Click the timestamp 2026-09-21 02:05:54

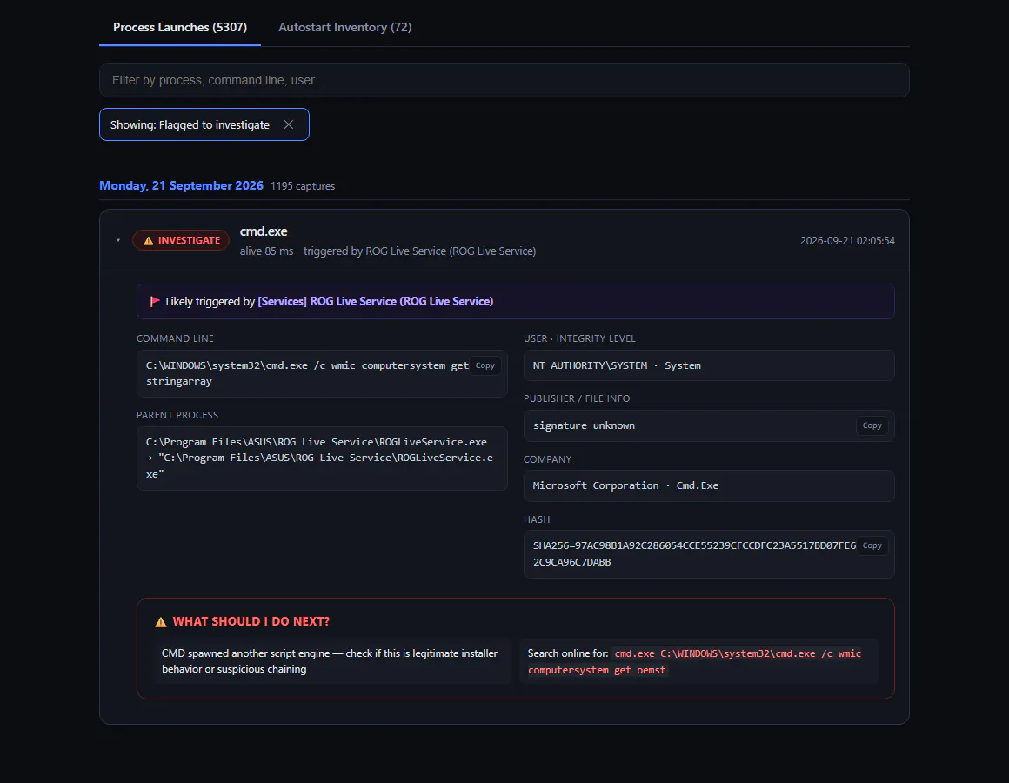pyautogui.click(x=847, y=241)
